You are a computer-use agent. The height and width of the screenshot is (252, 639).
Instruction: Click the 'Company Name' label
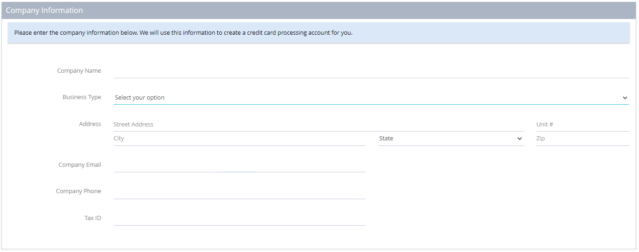[x=79, y=71]
